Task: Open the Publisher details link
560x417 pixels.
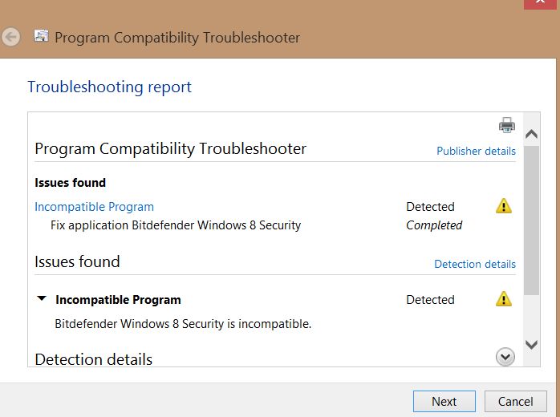Action: (x=476, y=151)
